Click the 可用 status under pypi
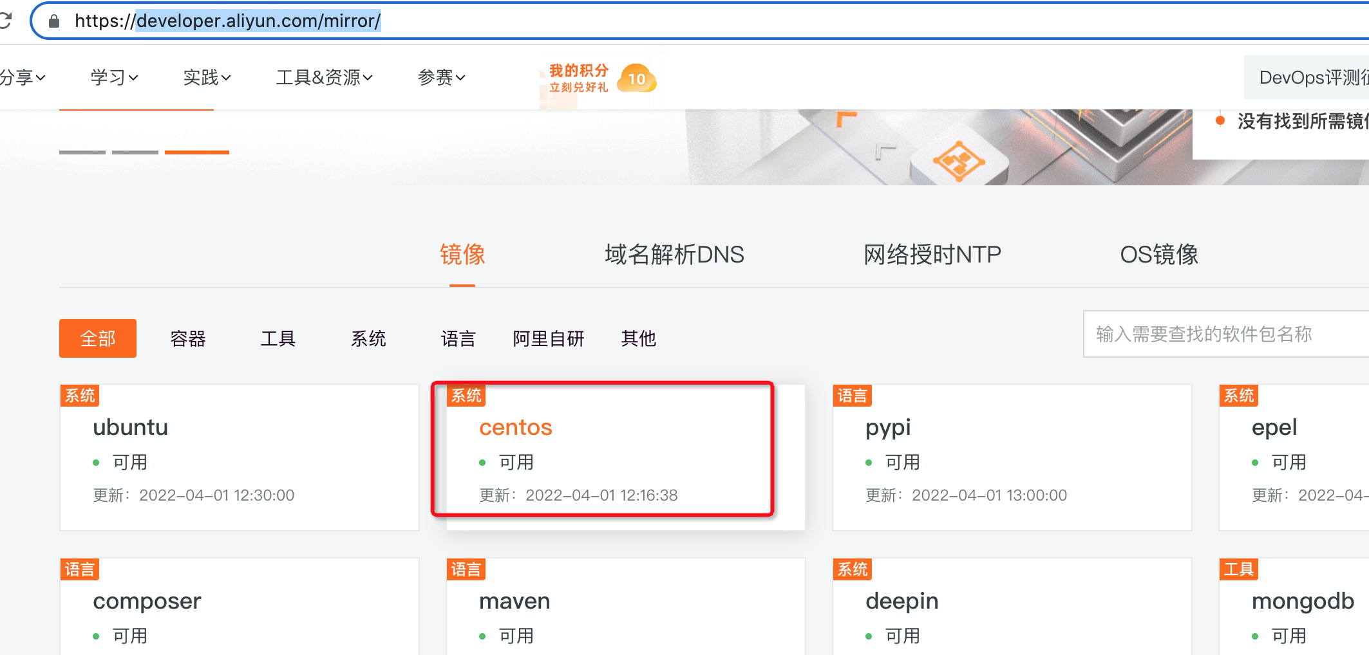 pyautogui.click(x=903, y=462)
